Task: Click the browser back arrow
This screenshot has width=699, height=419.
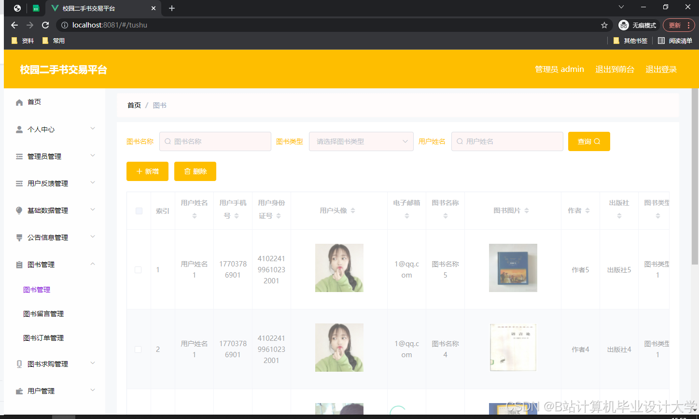Action: (x=14, y=25)
